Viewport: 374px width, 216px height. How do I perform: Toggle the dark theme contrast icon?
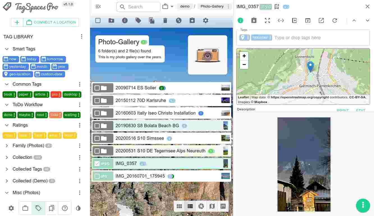tap(78, 208)
